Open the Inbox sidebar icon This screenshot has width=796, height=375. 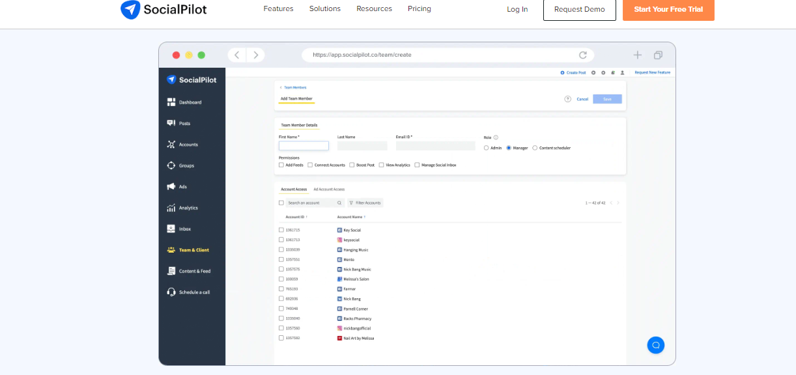click(x=171, y=229)
